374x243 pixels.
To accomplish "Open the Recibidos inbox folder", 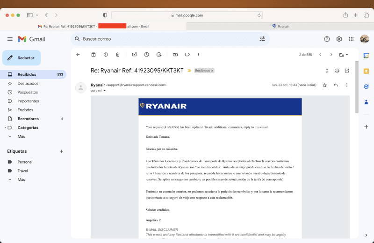I will point(33,74).
